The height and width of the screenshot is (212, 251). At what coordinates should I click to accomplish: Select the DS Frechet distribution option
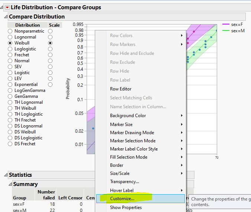coord(10,144)
